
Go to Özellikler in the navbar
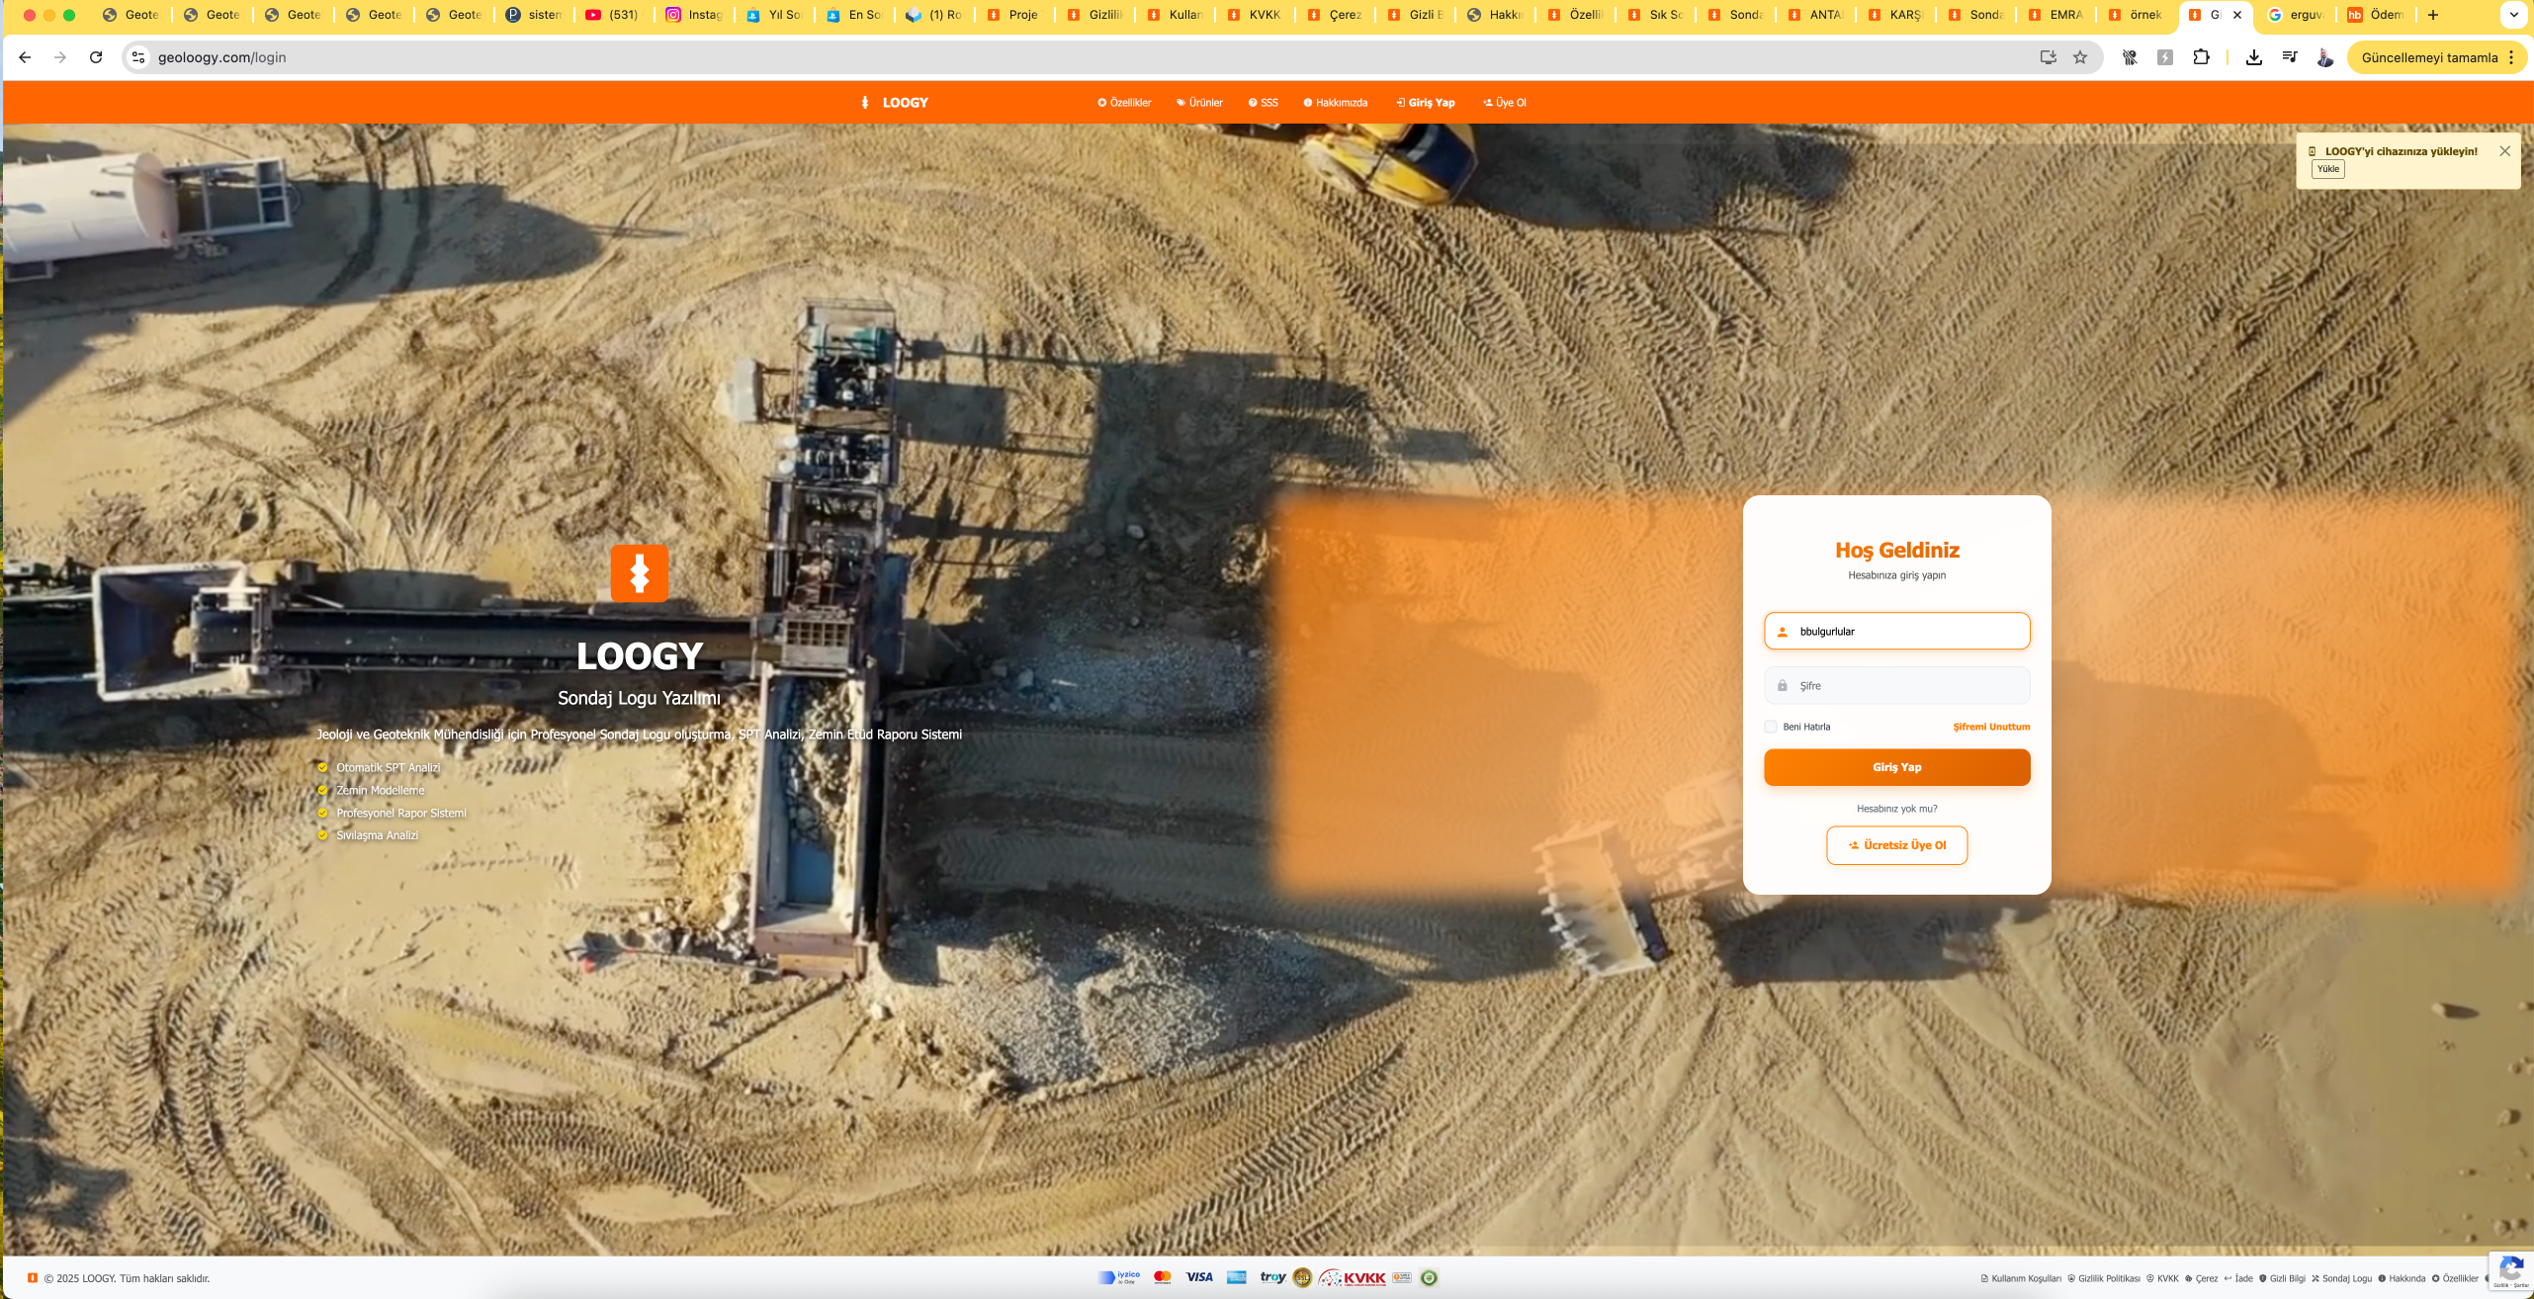[x=1124, y=103]
